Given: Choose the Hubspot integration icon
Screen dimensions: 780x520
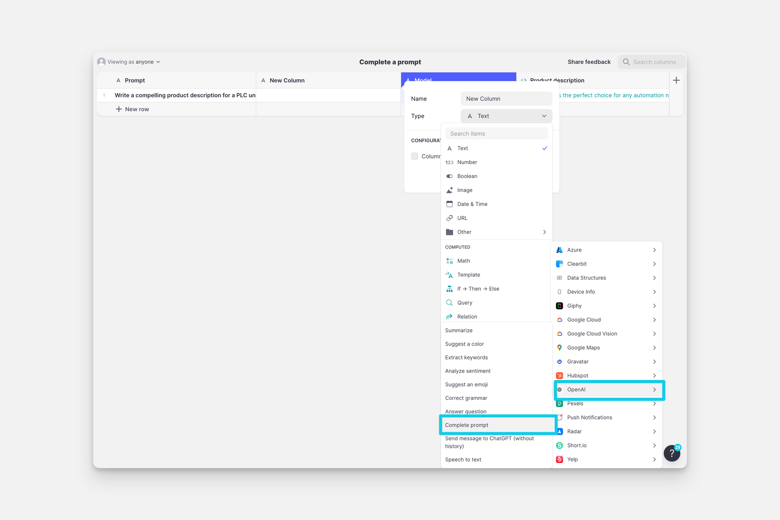Looking at the screenshot, I should coord(559,376).
